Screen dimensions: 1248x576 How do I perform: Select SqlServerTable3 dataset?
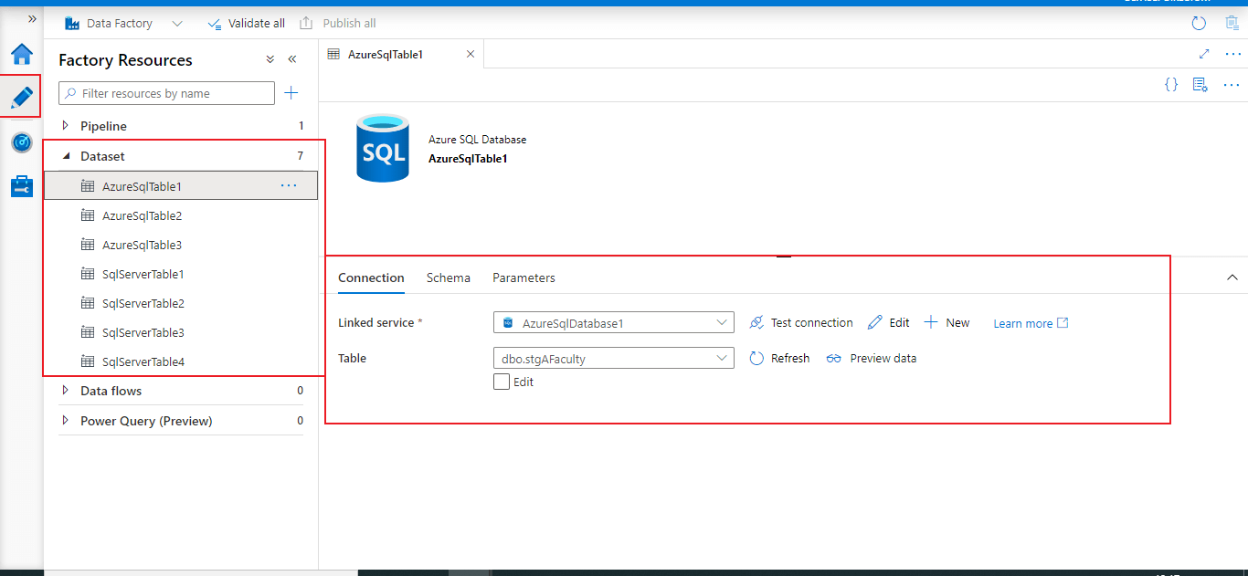tap(143, 332)
